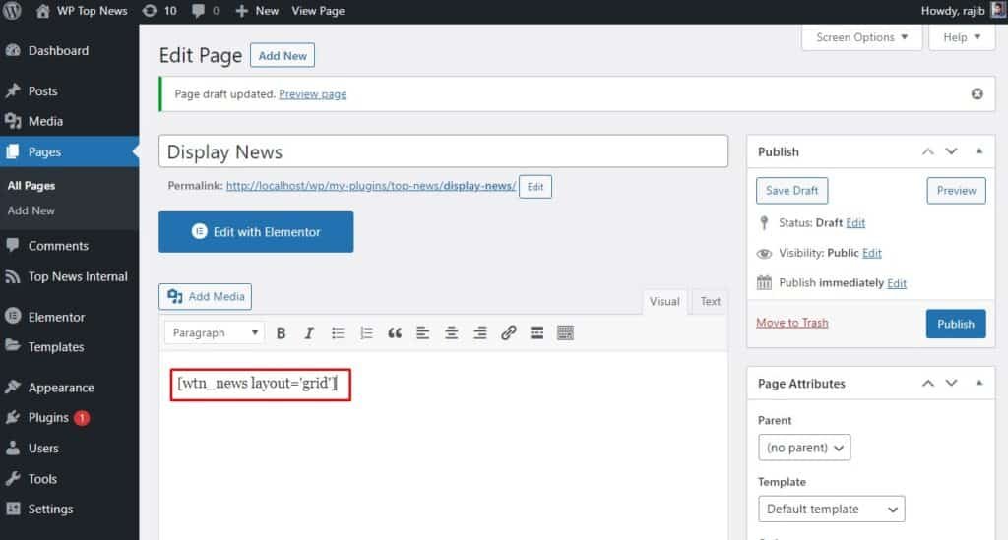
Task: Toggle the editor toolbar (kitchen sink)
Action: 565,333
